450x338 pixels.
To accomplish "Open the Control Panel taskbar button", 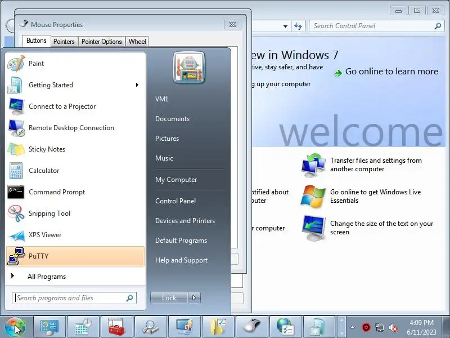I will [49, 327].
